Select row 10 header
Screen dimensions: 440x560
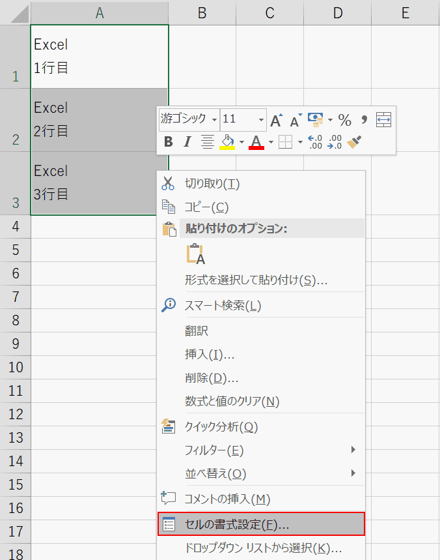click(x=16, y=367)
